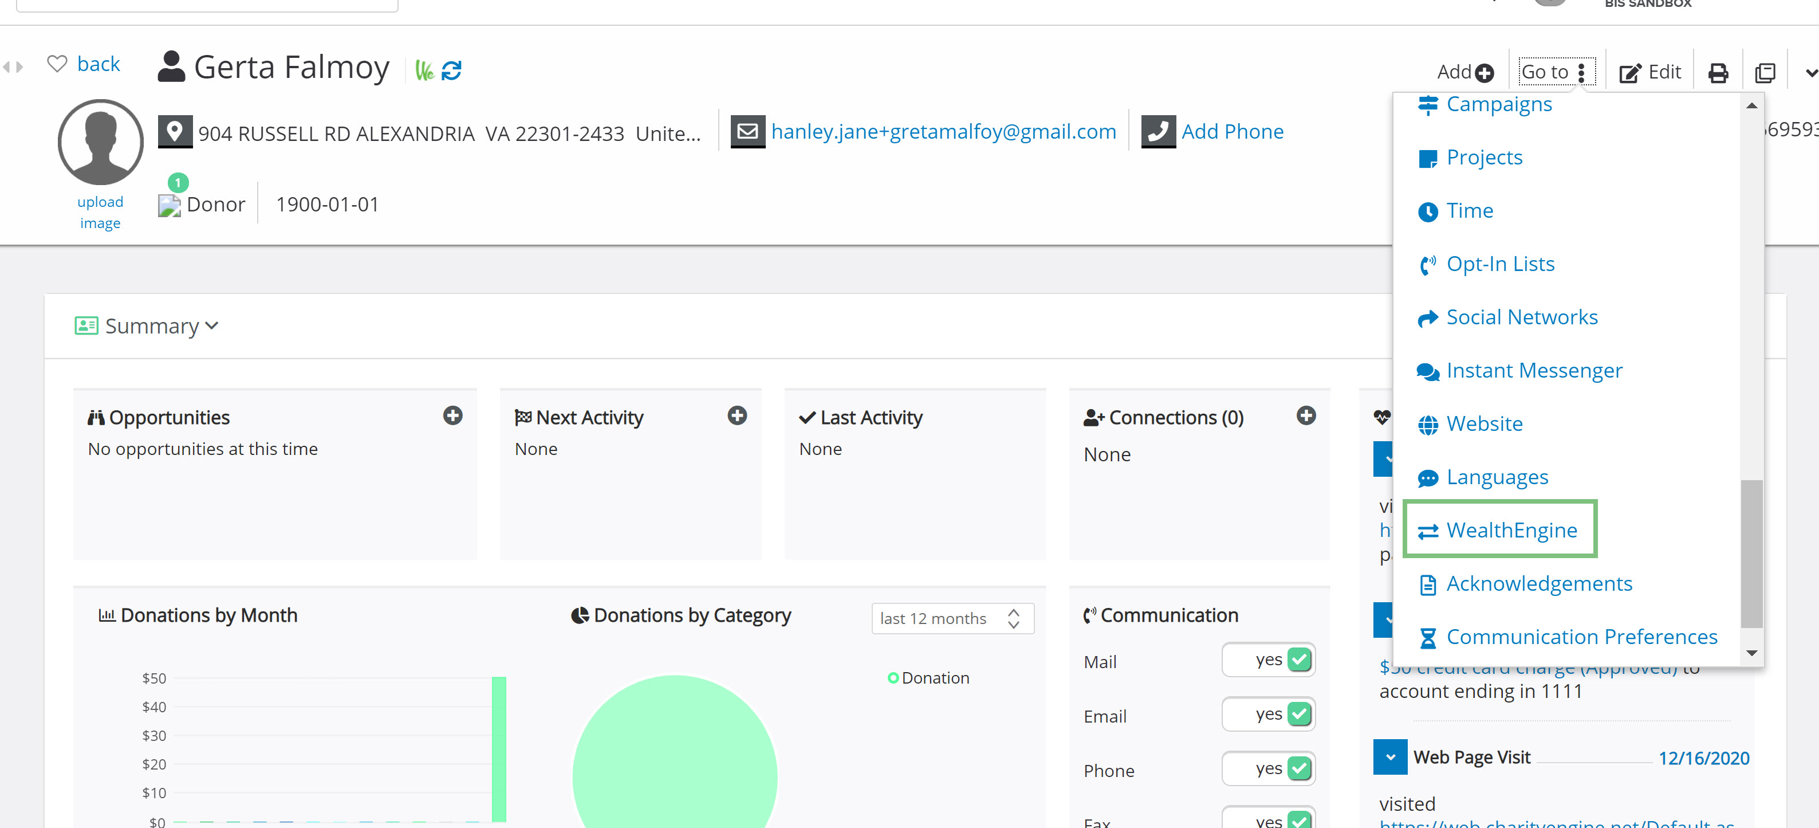The height and width of the screenshot is (828, 1819).
Task: Toggle Email communication preference
Action: coord(1268,713)
